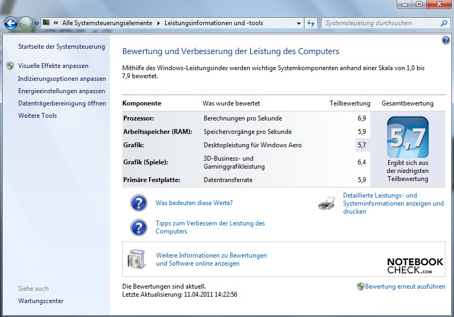
Task: Open help with the blue question mark
Action: click(445, 40)
